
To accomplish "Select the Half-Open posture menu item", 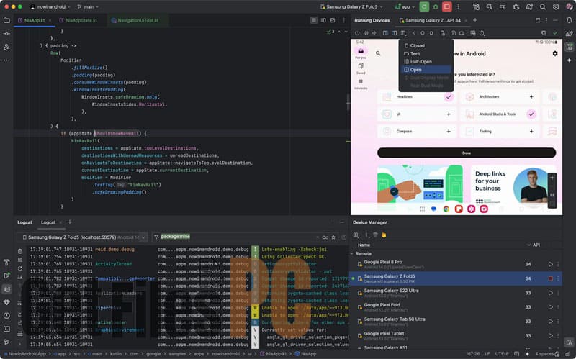I will pos(426,62).
